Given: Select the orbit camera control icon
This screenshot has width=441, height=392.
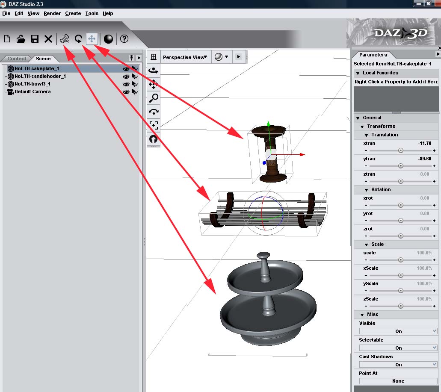Looking at the screenshot, I should (x=154, y=71).
